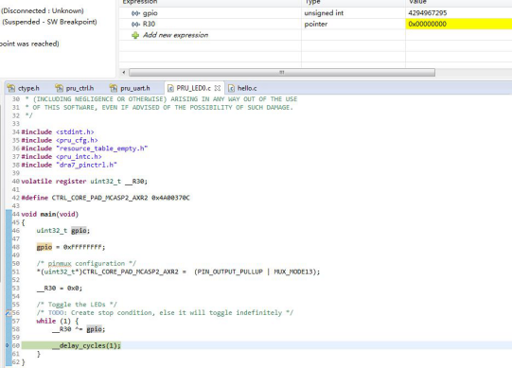Screen dimensions: 512x368
Task: Click the 'uint32_t gpio;' declaration line
Action: [x=63, y=231]
